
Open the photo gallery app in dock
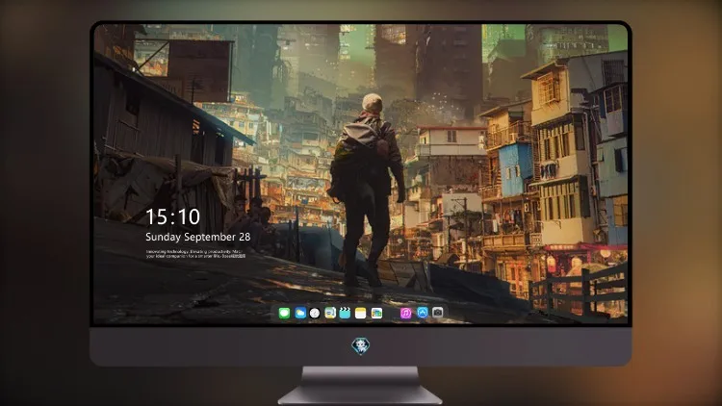tap(376, 313)
